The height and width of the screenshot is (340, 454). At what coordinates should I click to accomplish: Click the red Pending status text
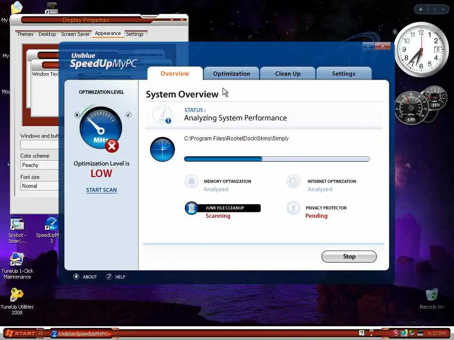pos(317,216)
